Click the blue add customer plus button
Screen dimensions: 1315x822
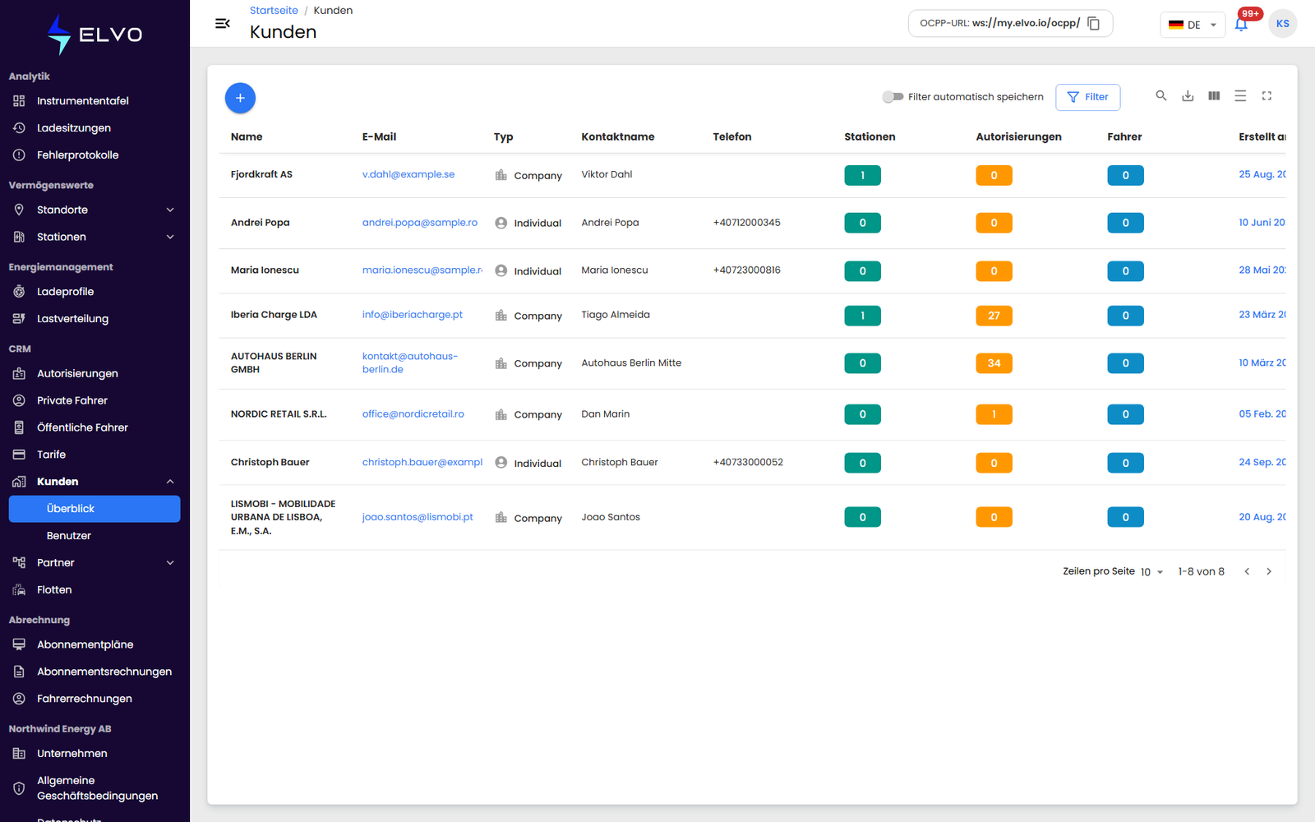pos(240,98)
